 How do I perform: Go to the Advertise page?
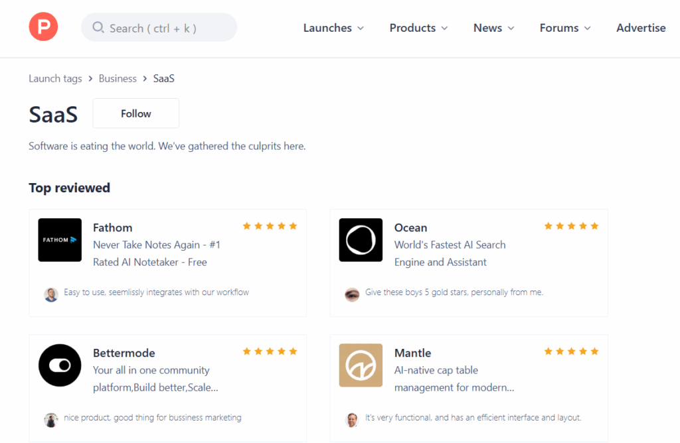point(641,28)
